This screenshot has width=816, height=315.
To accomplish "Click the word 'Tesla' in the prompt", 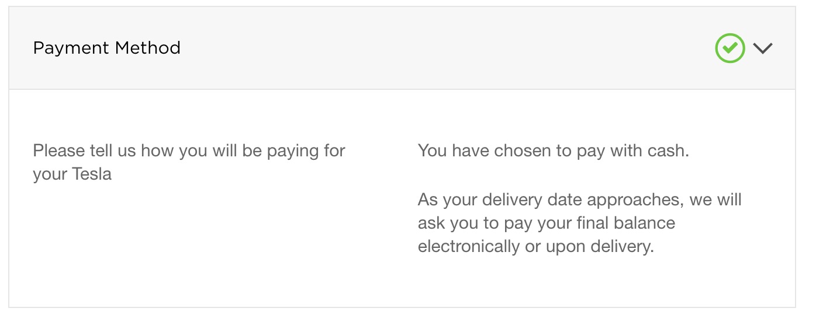I will tap(91, 174).
